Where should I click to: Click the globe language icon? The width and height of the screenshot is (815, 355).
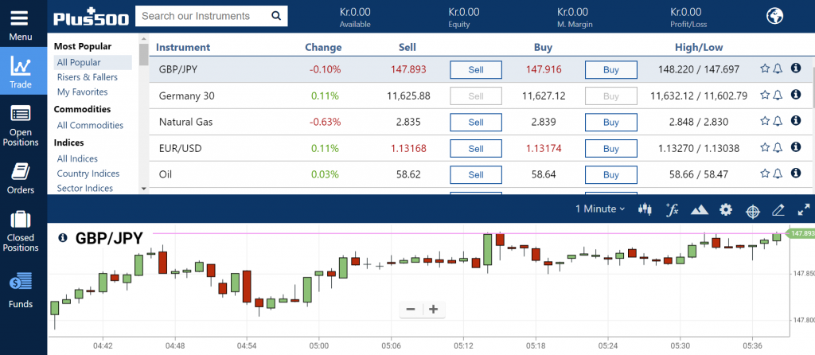[774, 16]
